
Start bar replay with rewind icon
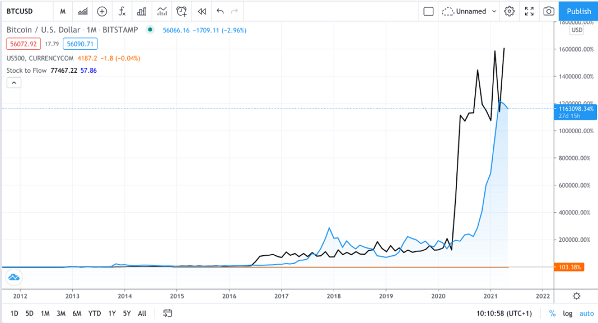202,11
